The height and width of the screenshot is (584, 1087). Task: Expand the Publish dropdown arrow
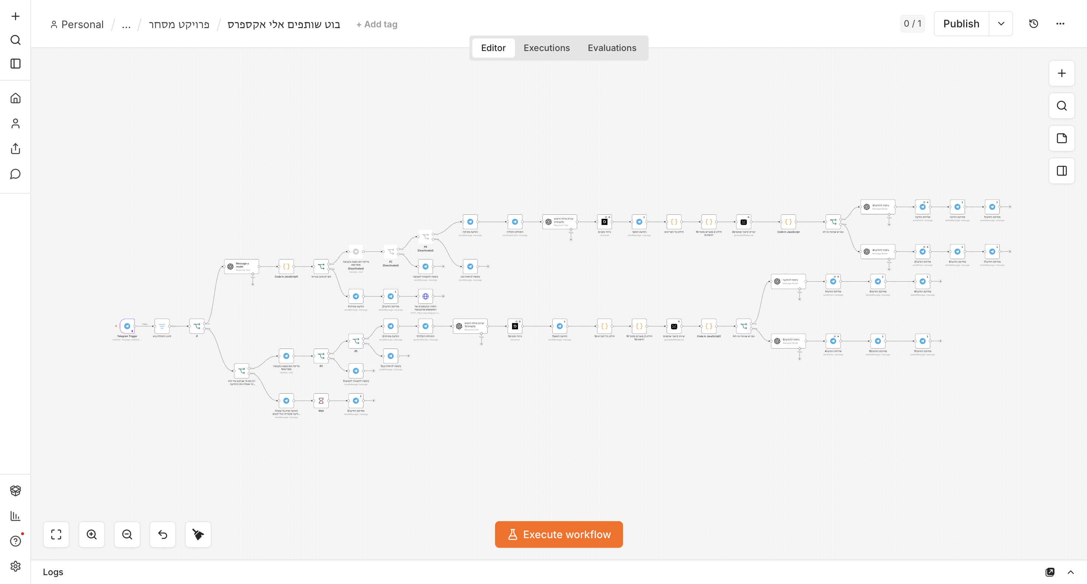point(1001,24)
